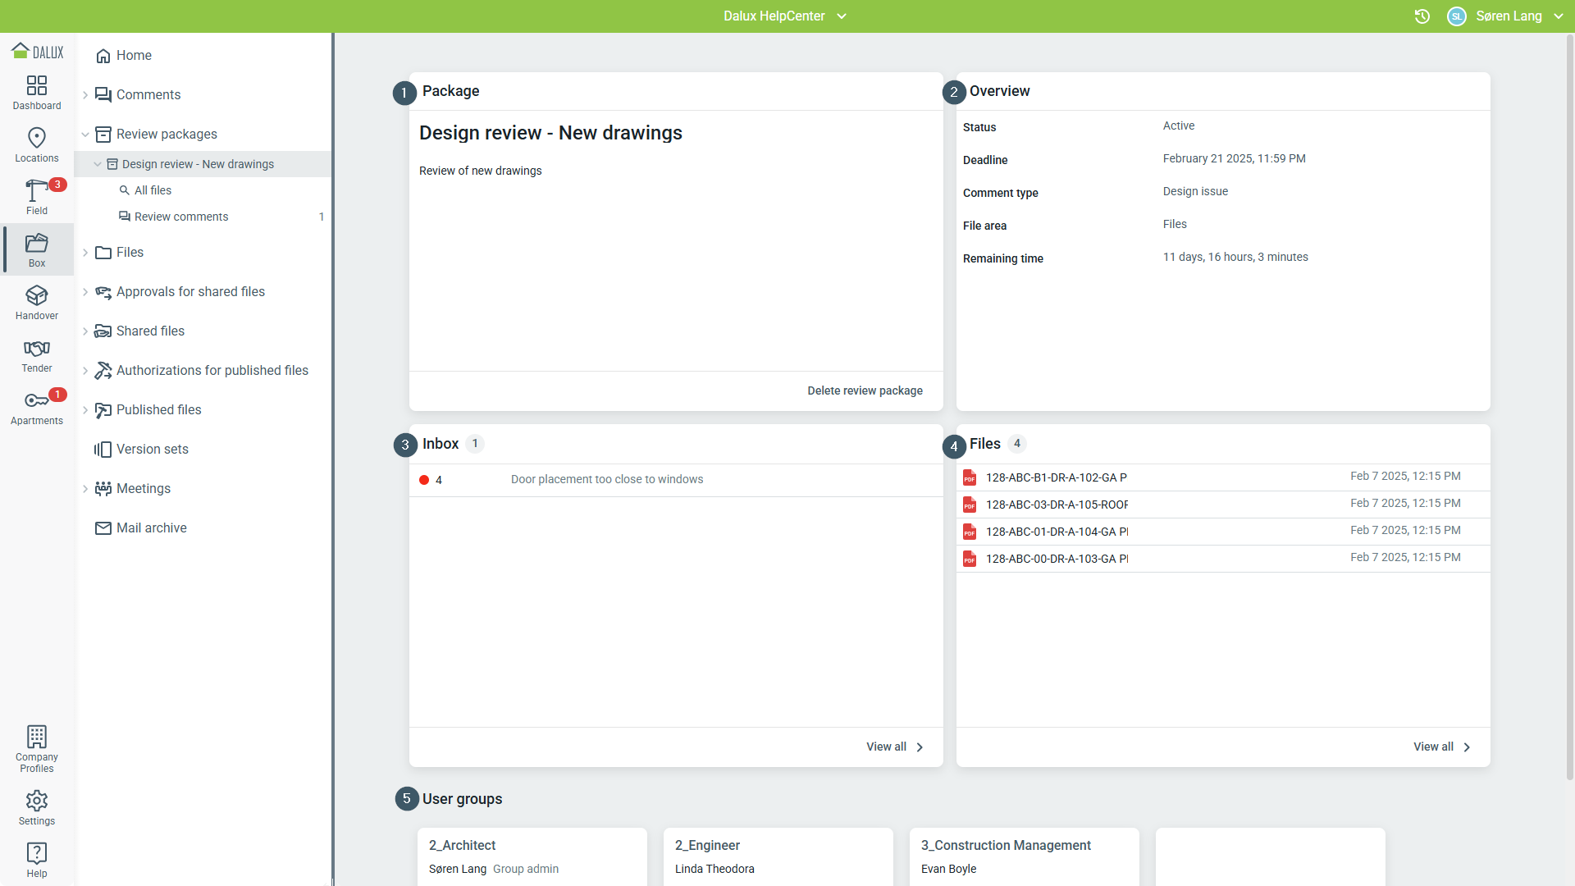Select the Tender module icon
1575x886 pixels.
tap(36, 354)
